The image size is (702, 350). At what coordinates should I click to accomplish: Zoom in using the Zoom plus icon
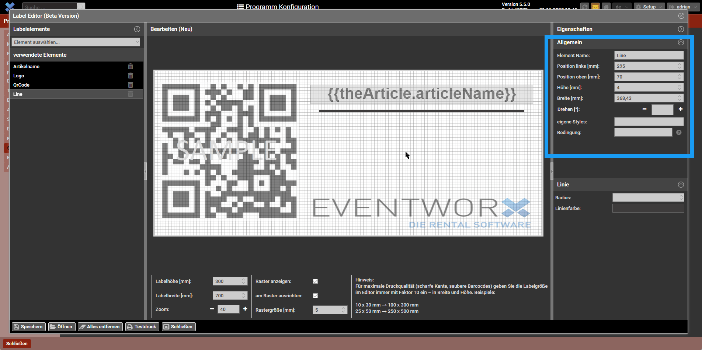point(245,309)
